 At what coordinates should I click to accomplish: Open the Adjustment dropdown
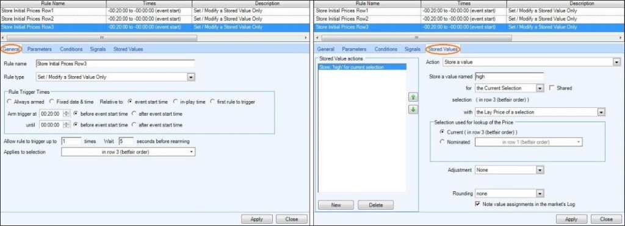coord(540,170)
